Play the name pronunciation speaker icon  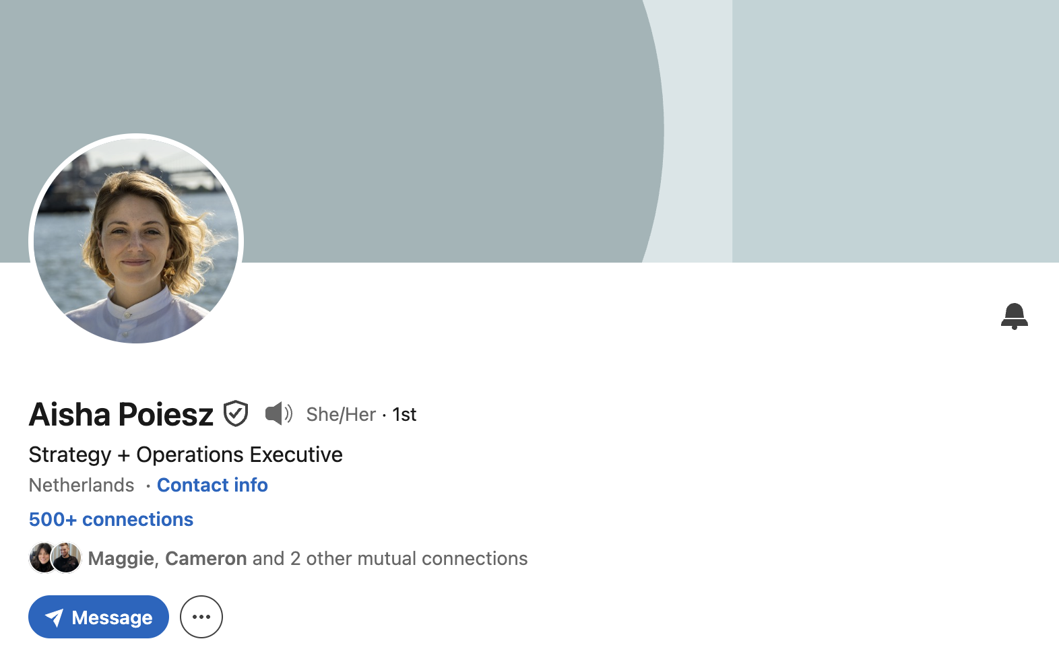coord(279,413)
